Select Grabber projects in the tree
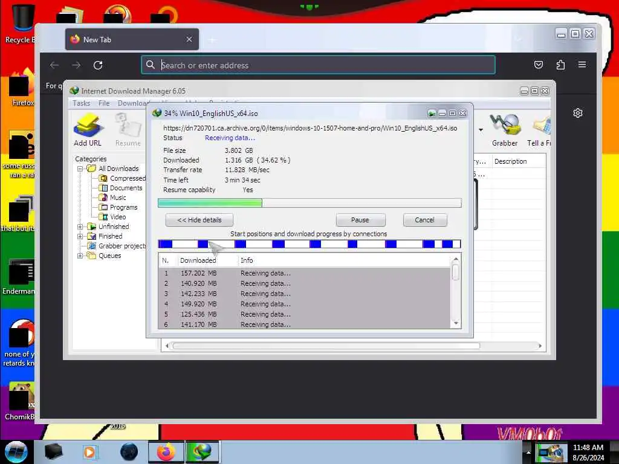 pyautogui.click(x=122, y=246)
